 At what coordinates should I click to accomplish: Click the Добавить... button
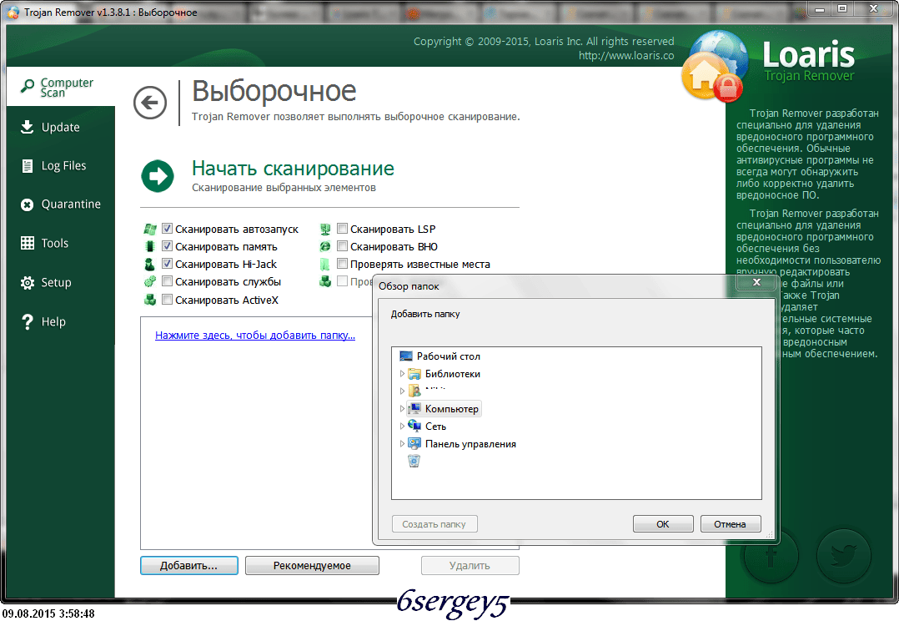coord(189,565)
